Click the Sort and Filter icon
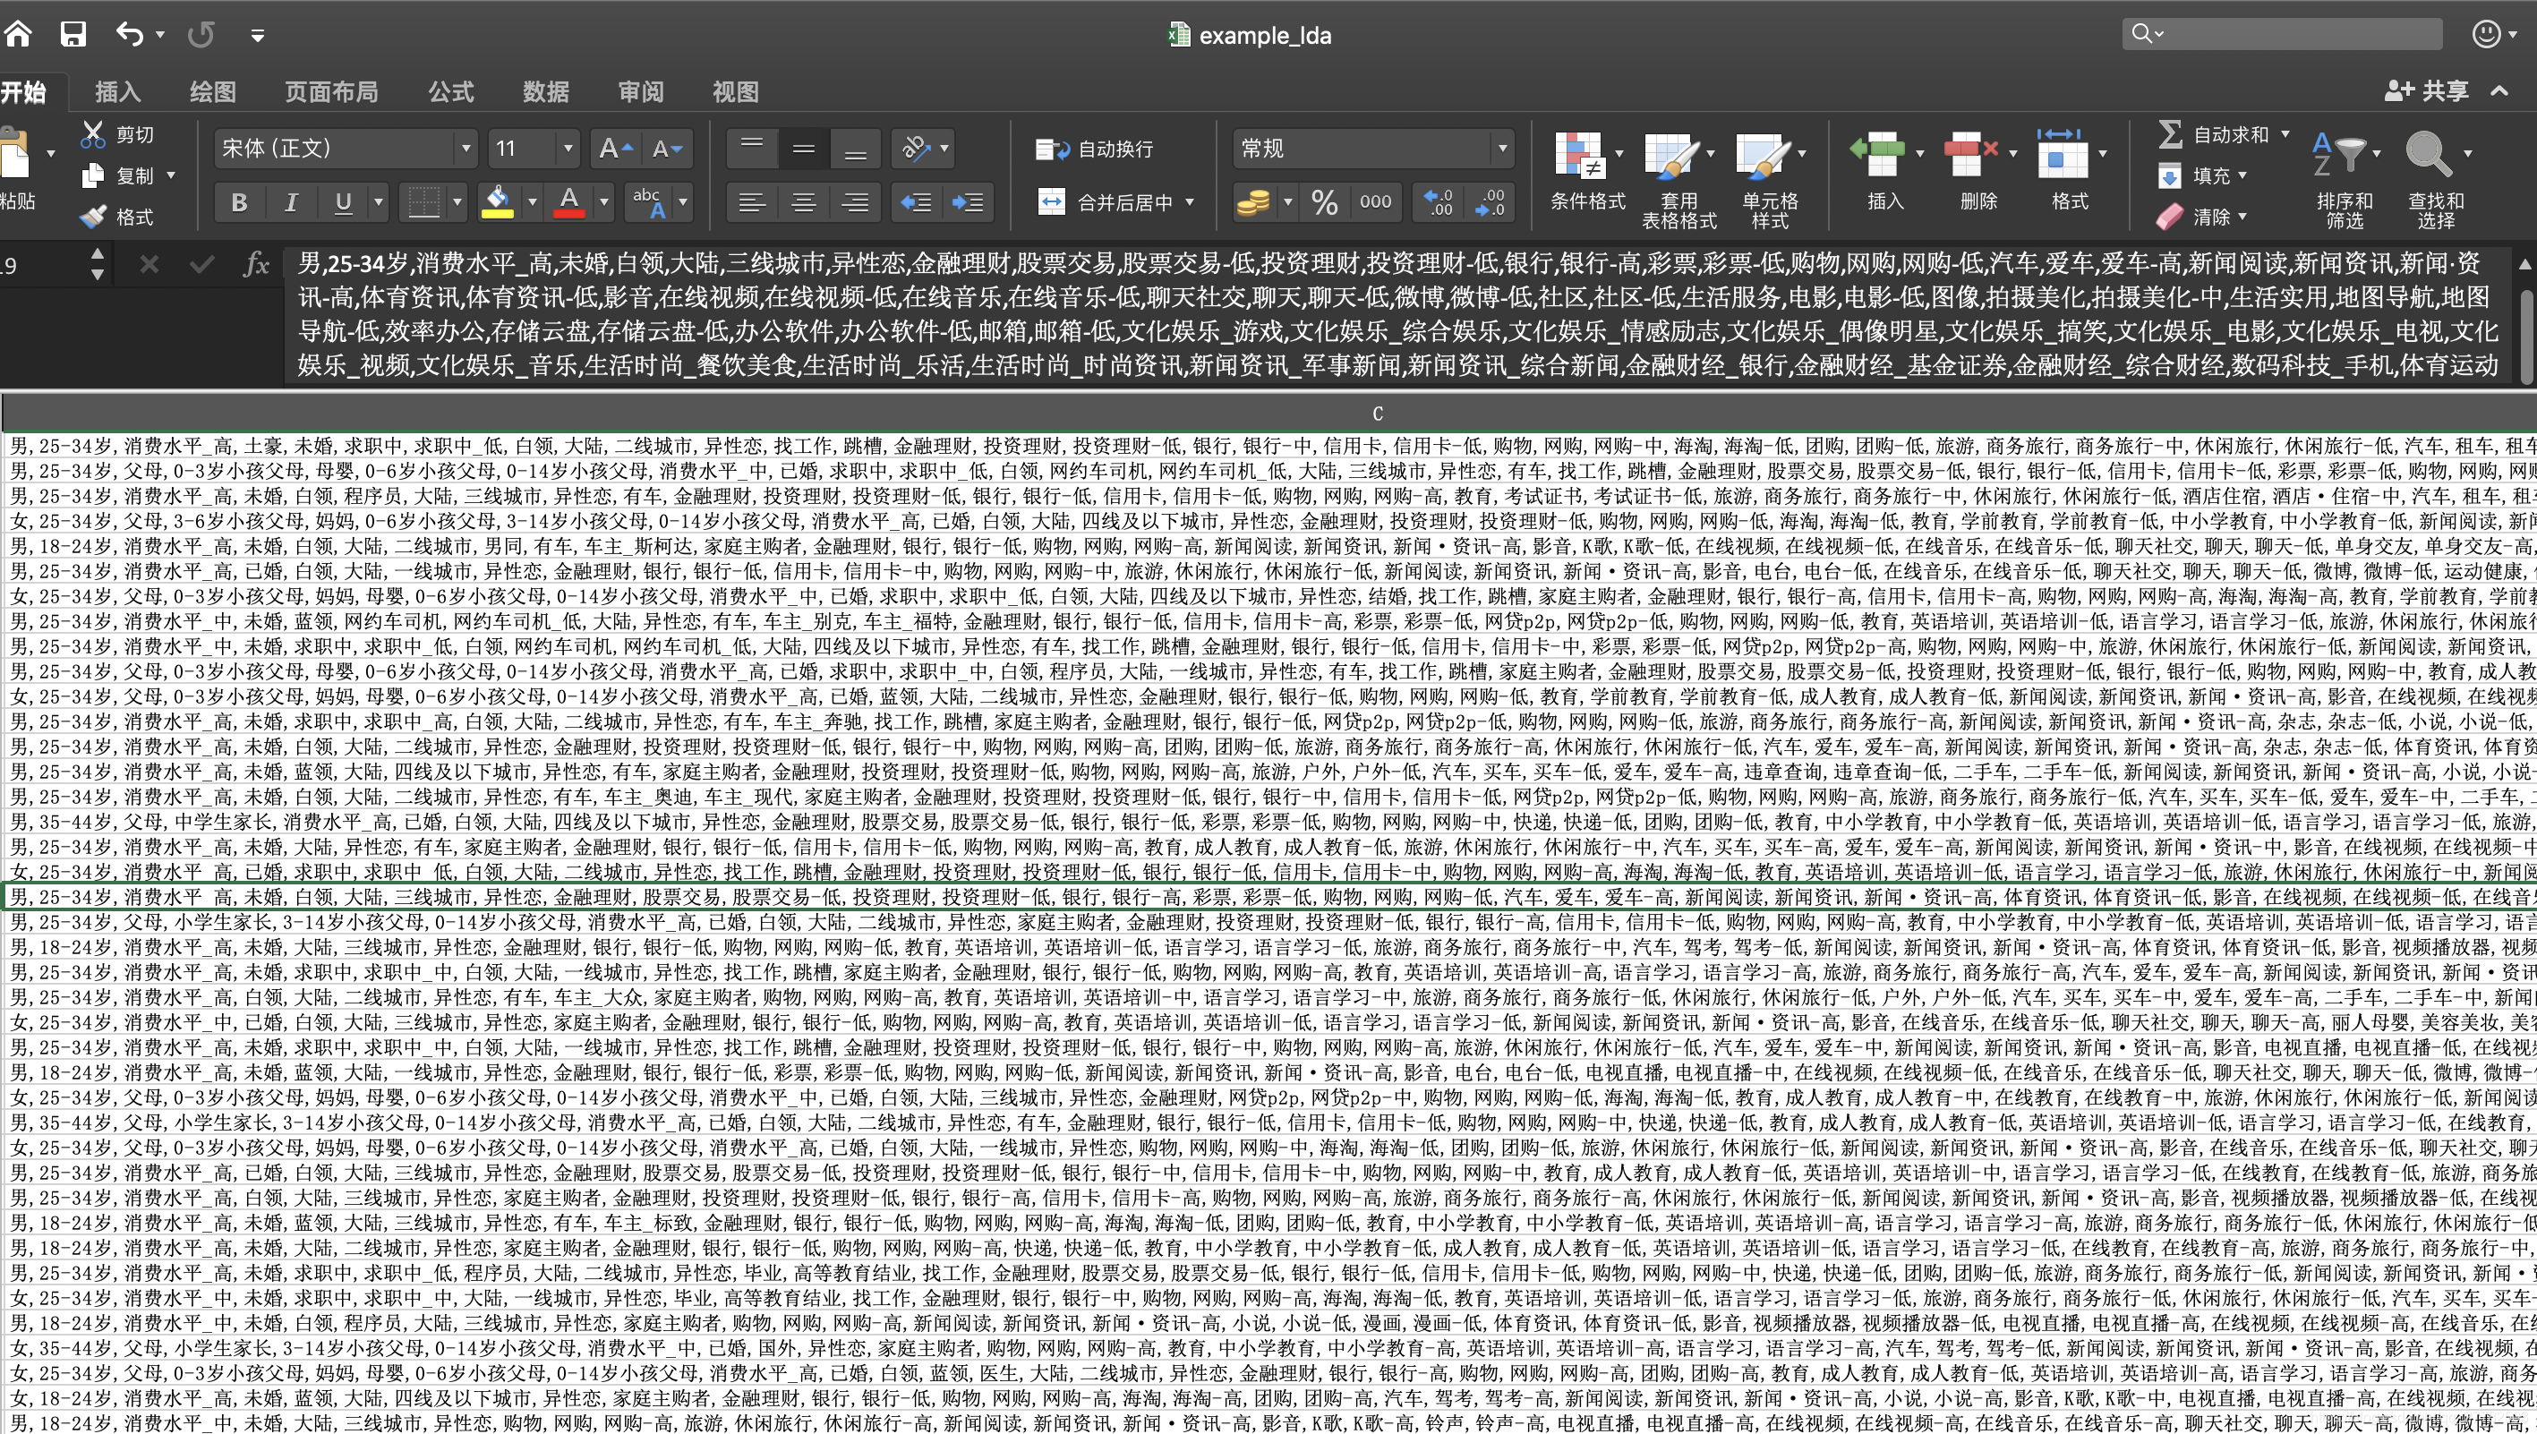This screenshot has width=2537, height=1434. (x=2339, y=156)
